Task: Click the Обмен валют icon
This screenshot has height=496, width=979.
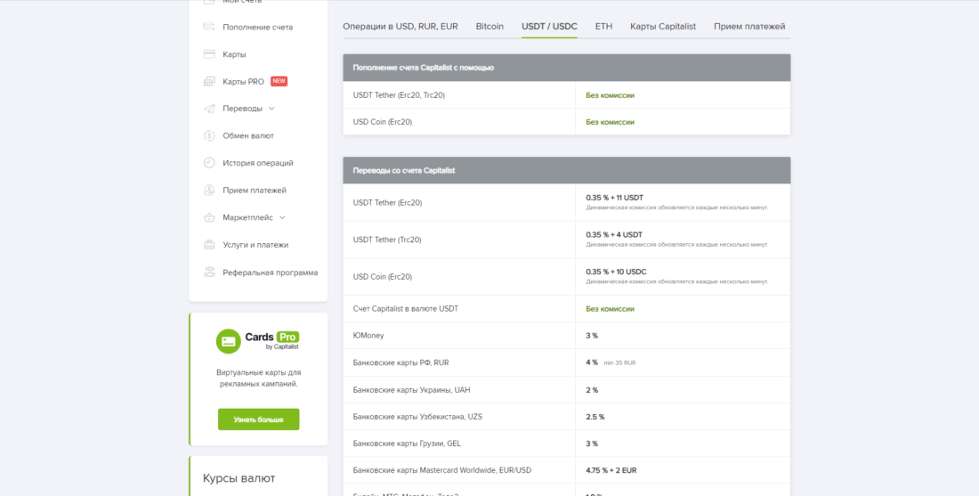Action: click(x=209, y=135)
